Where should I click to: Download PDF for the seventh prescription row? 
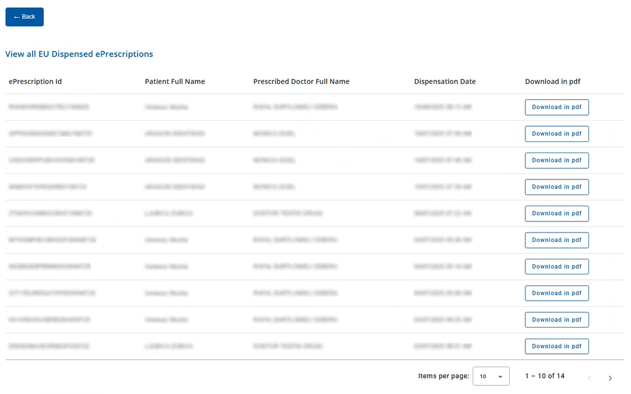click(556, 267)
